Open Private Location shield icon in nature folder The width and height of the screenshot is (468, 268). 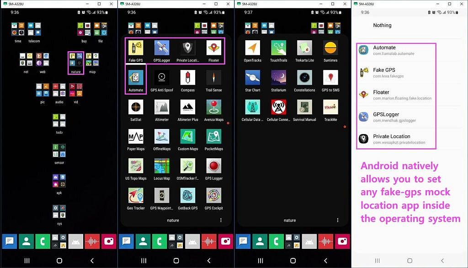187,48
